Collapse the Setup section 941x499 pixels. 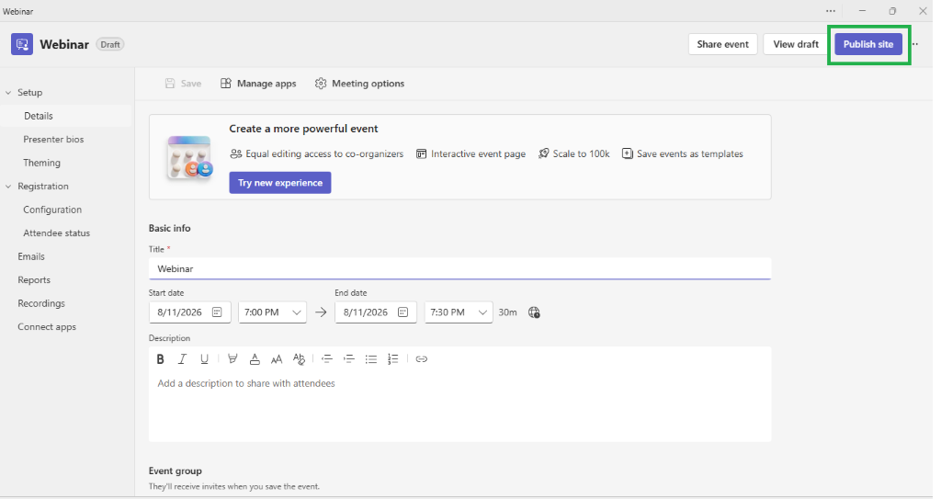click(8, 93)
